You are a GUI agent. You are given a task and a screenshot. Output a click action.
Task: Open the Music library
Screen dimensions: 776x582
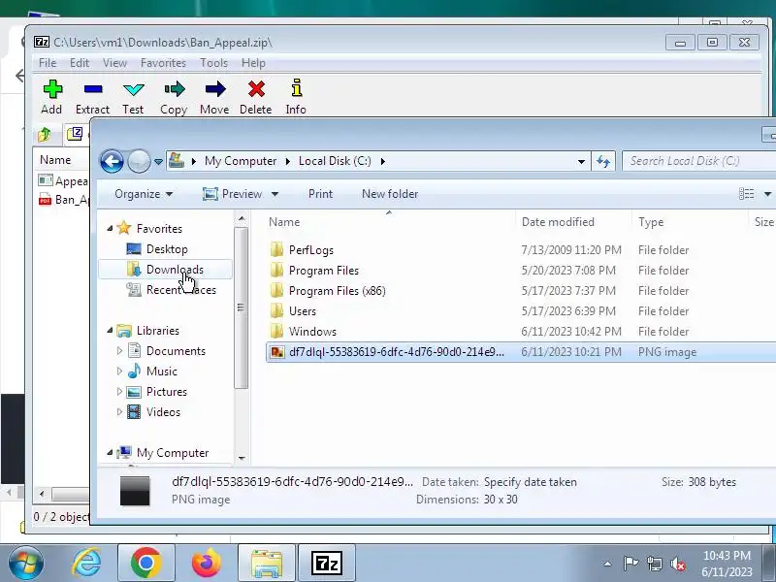161,372
